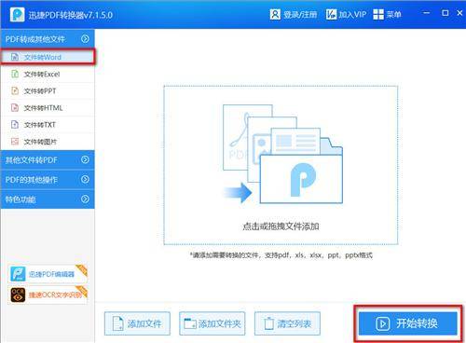Open the 特色功能 category header
Image resolution: width=466 pixels, height=343 pixels.
pyautogui.click(x=48, y=199)
